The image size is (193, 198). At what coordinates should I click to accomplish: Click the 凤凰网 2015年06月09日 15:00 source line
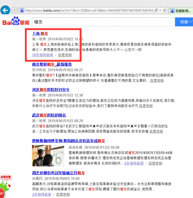click(56, 178)
